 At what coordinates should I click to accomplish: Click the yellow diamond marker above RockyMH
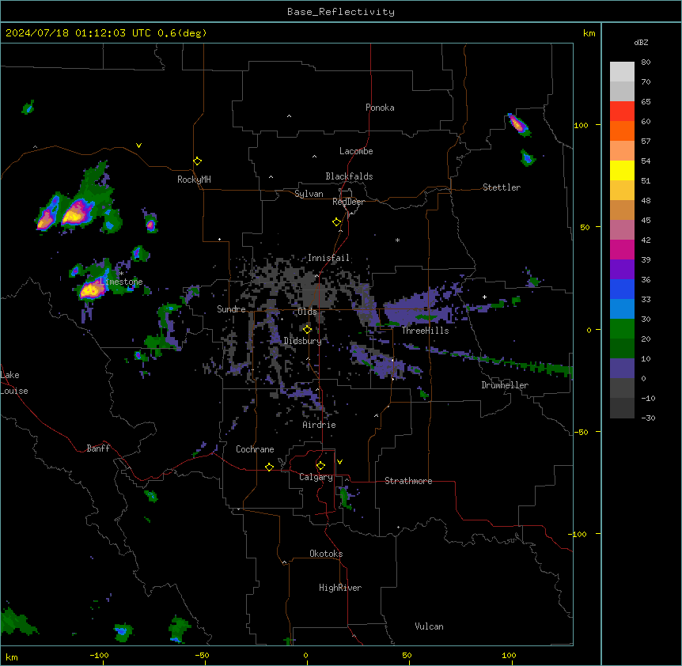(x=198, y=161)
